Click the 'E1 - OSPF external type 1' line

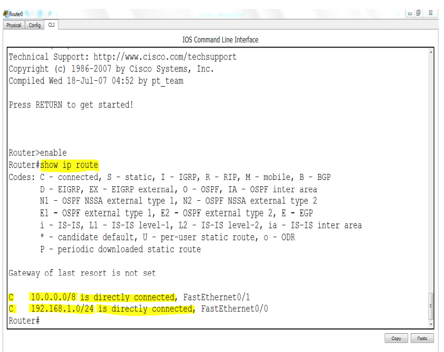[x=176, y=213]
